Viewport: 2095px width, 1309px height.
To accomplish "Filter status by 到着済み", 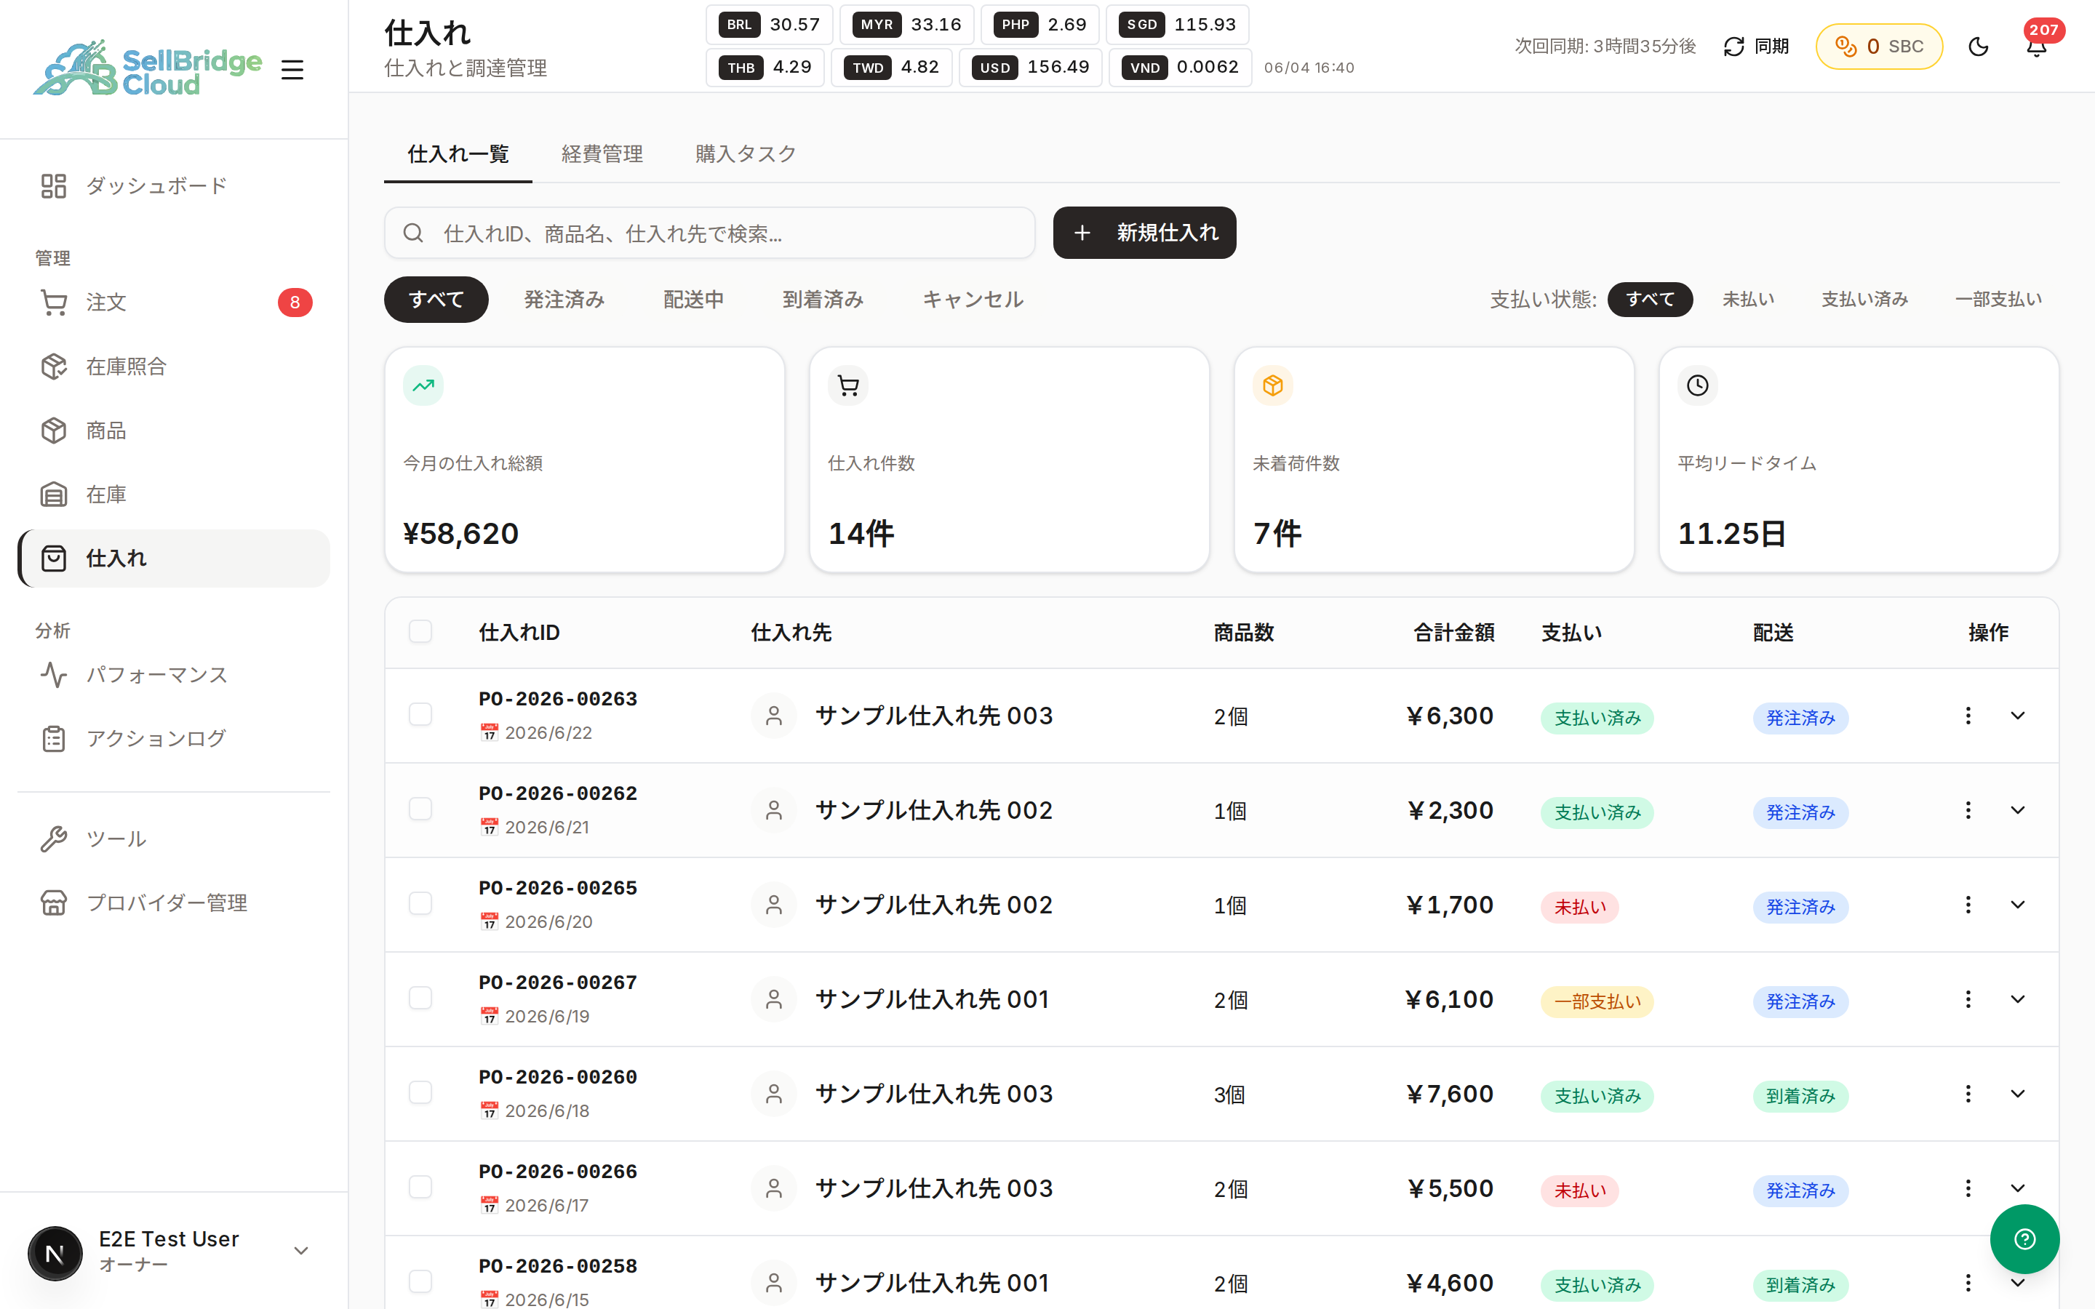I will 823,300.
